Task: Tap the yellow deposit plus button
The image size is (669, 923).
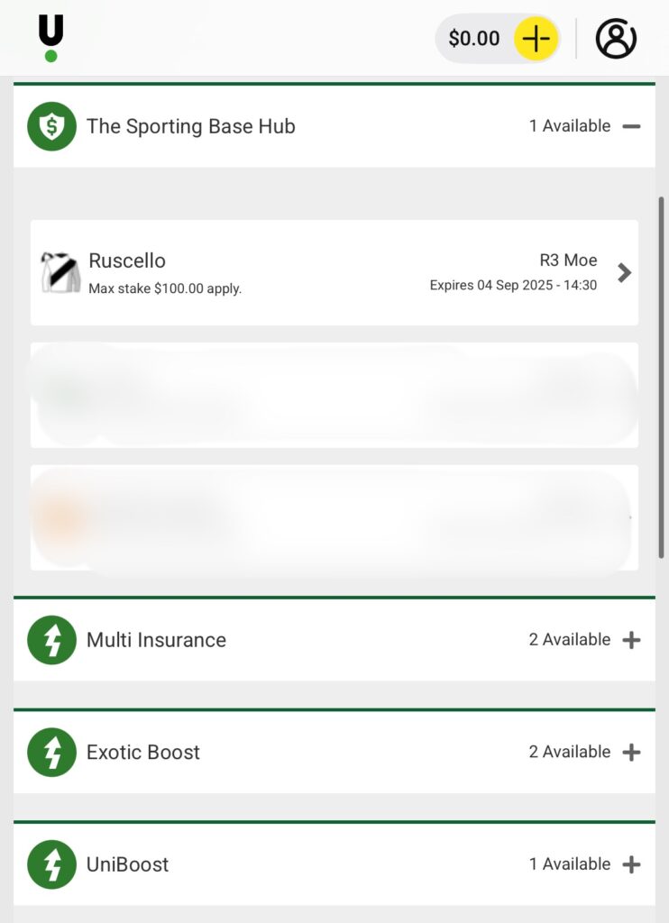Action: pyautogui.click(x=536, y=39)
